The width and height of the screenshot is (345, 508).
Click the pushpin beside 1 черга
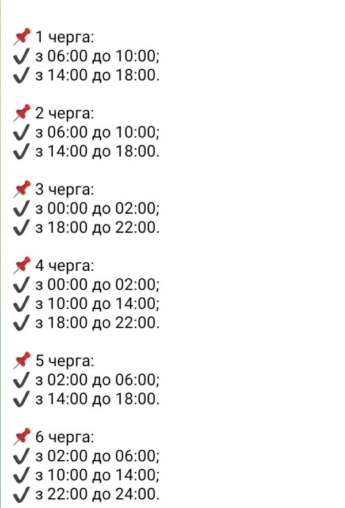point(22,36)
